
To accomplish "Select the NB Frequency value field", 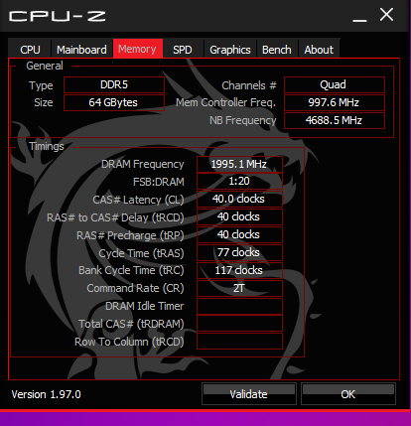I will coord(335,120).
